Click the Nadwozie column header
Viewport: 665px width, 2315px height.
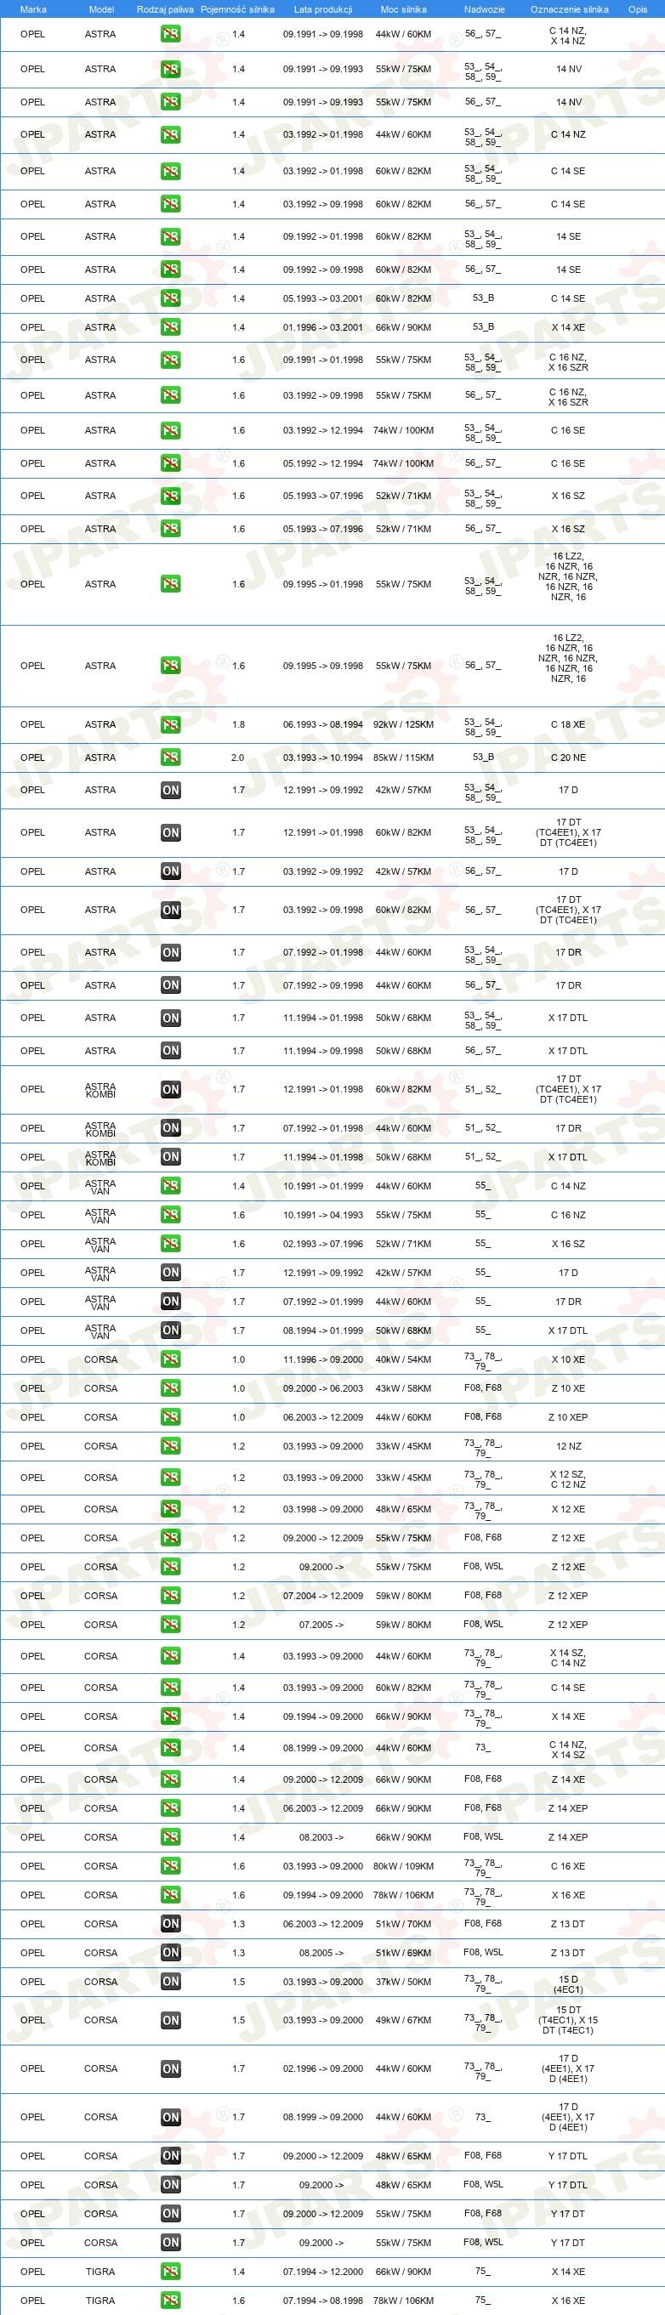point(485,9)
